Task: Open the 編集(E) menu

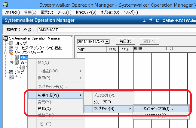Action: (30, 12)
